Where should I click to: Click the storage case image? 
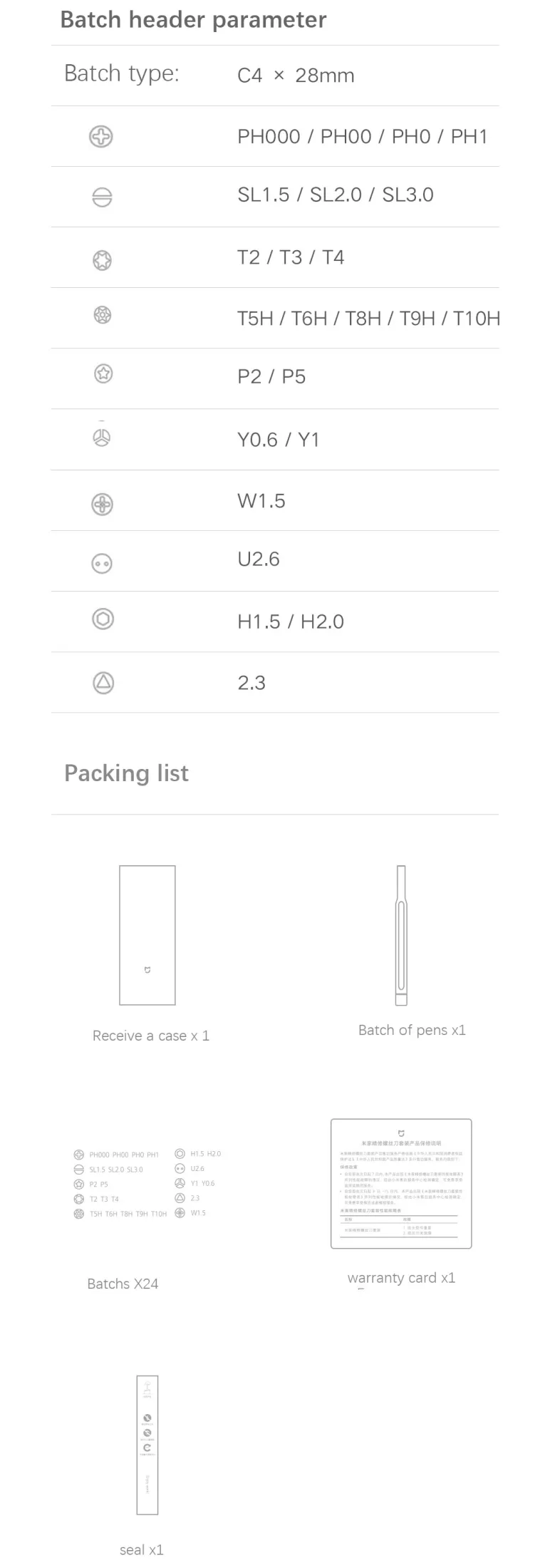(x=147, y=935)
